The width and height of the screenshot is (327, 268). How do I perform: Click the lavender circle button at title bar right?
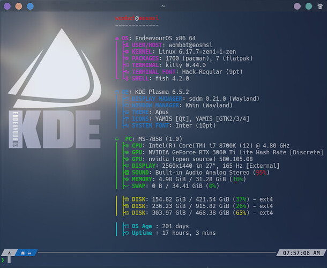click(x=297, y=6)
